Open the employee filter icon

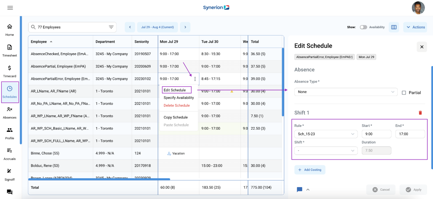click(111, 27)
